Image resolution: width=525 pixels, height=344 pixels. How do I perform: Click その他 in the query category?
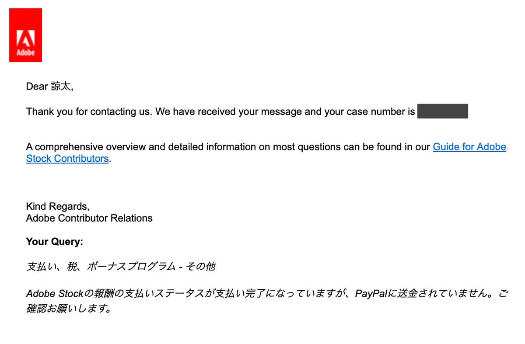[200, 266]
